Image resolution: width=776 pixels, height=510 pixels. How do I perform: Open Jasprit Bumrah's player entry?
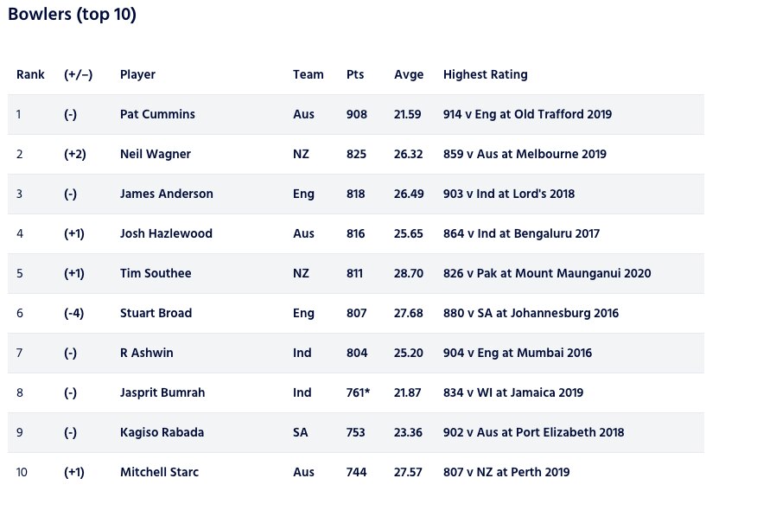coord(164,392)
